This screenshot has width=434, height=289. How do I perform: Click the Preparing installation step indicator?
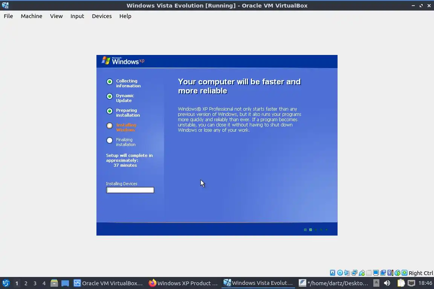click(x=110, y=111)
